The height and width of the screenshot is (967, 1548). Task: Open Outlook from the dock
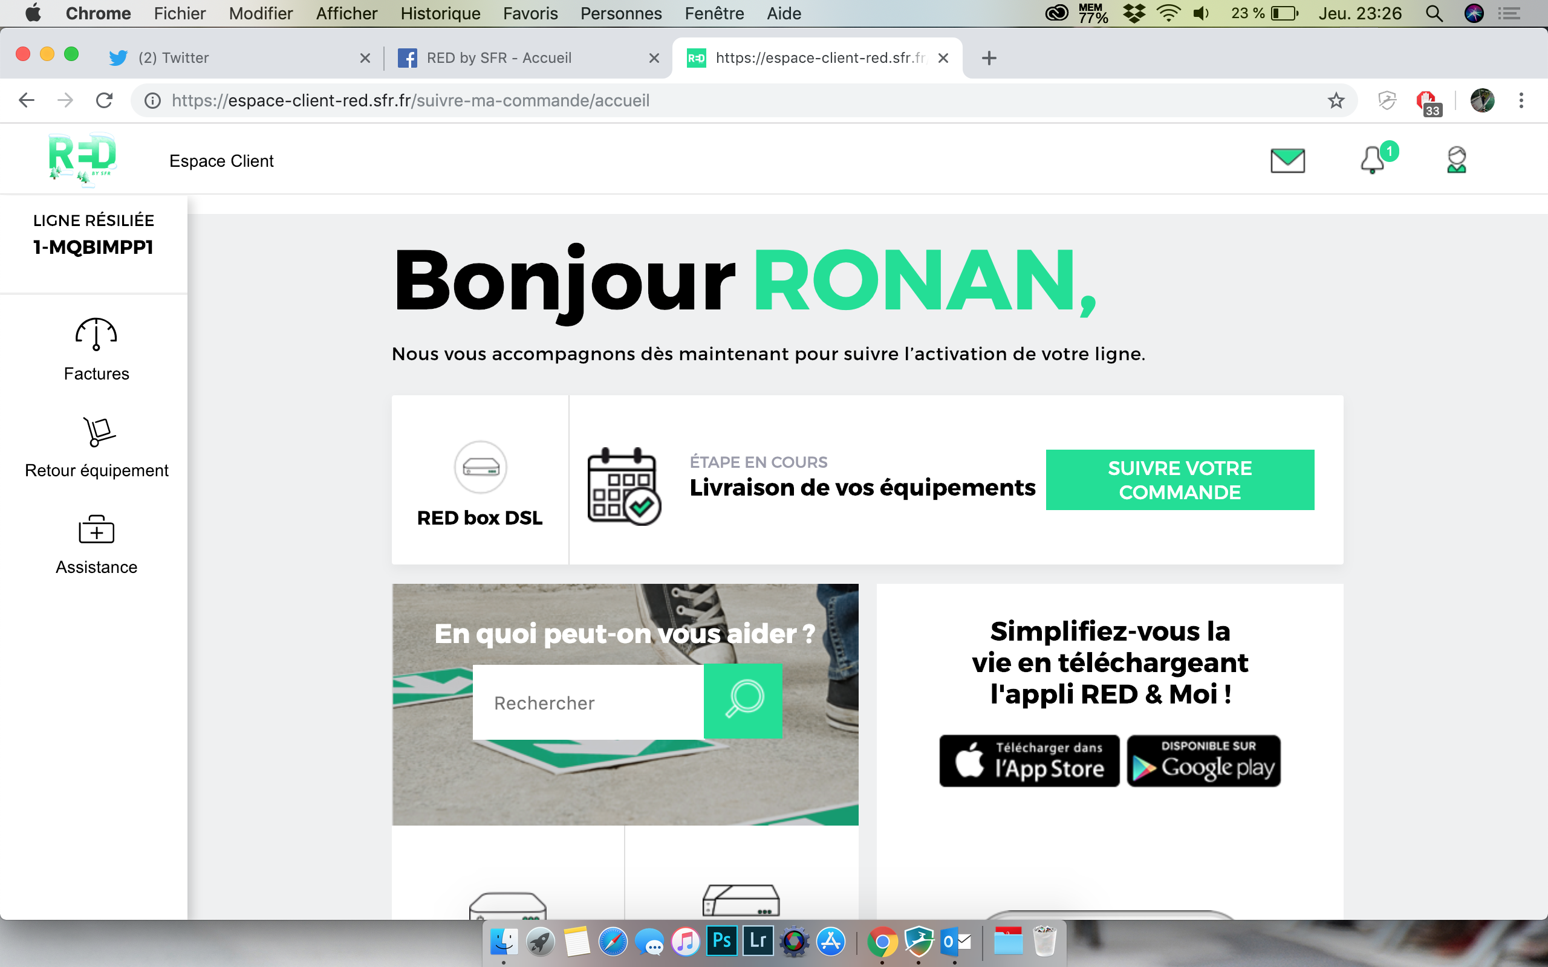[954, 942]
